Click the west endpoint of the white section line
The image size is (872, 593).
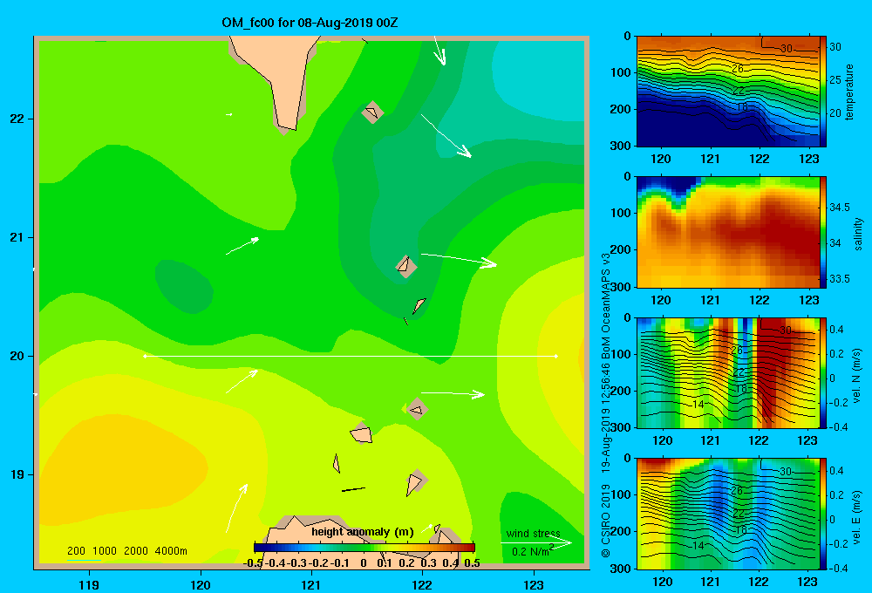point(145,356)
